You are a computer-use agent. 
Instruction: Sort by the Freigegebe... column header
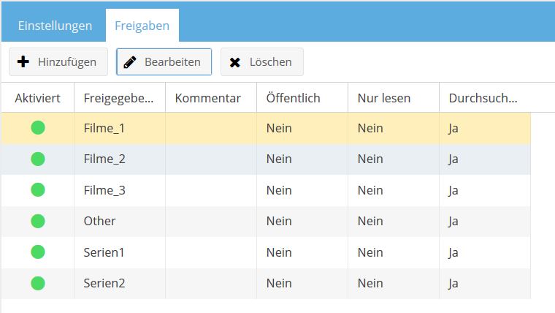[x=120, y=98]
